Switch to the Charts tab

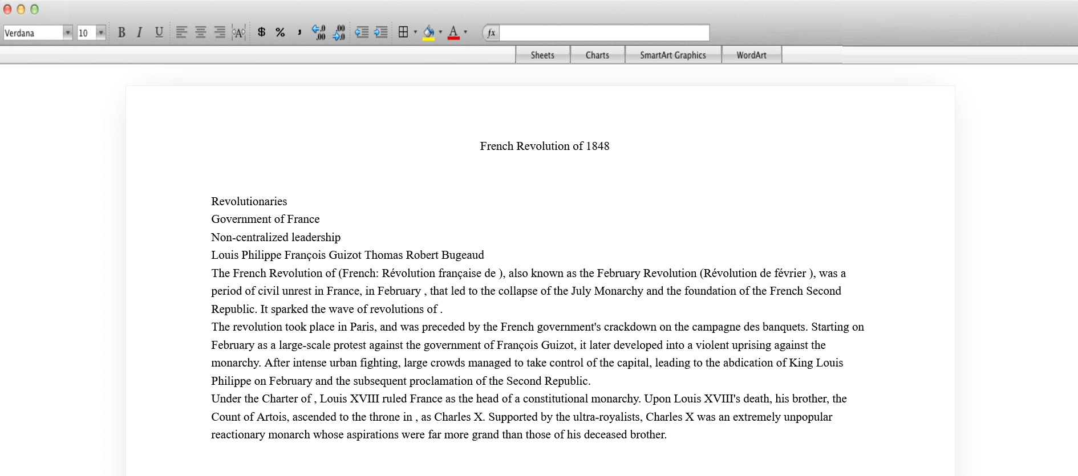click(x=597, y=55)
